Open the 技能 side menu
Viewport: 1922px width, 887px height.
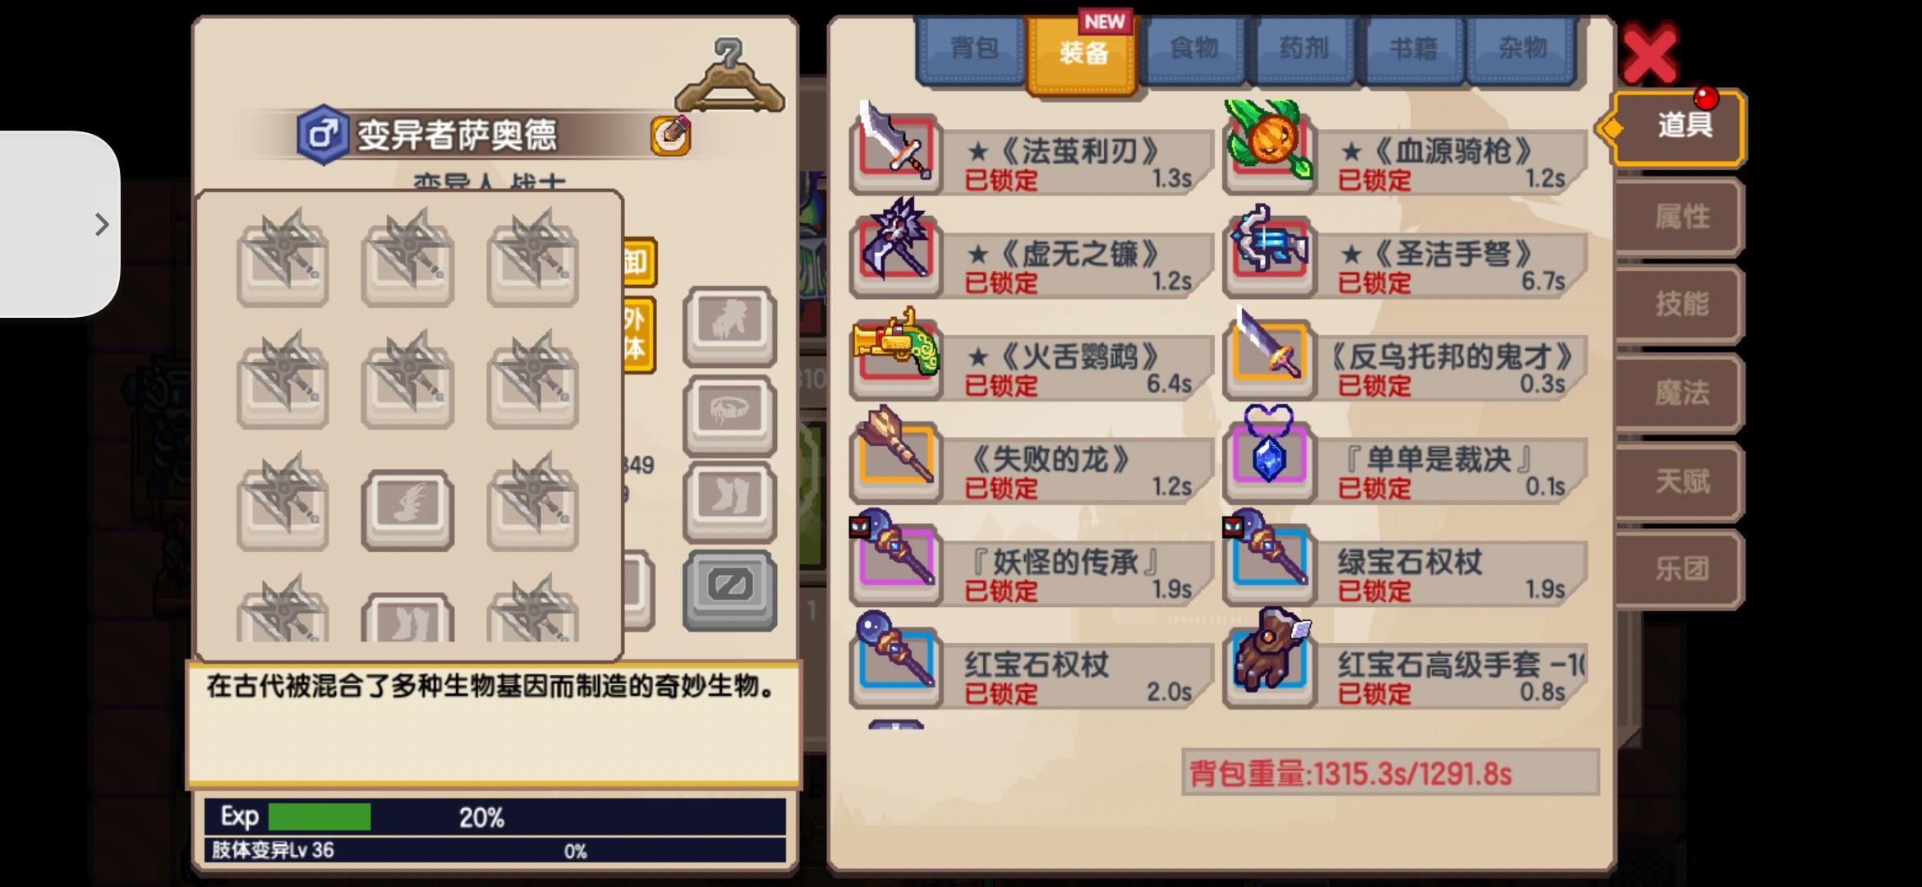point(1681,304)
